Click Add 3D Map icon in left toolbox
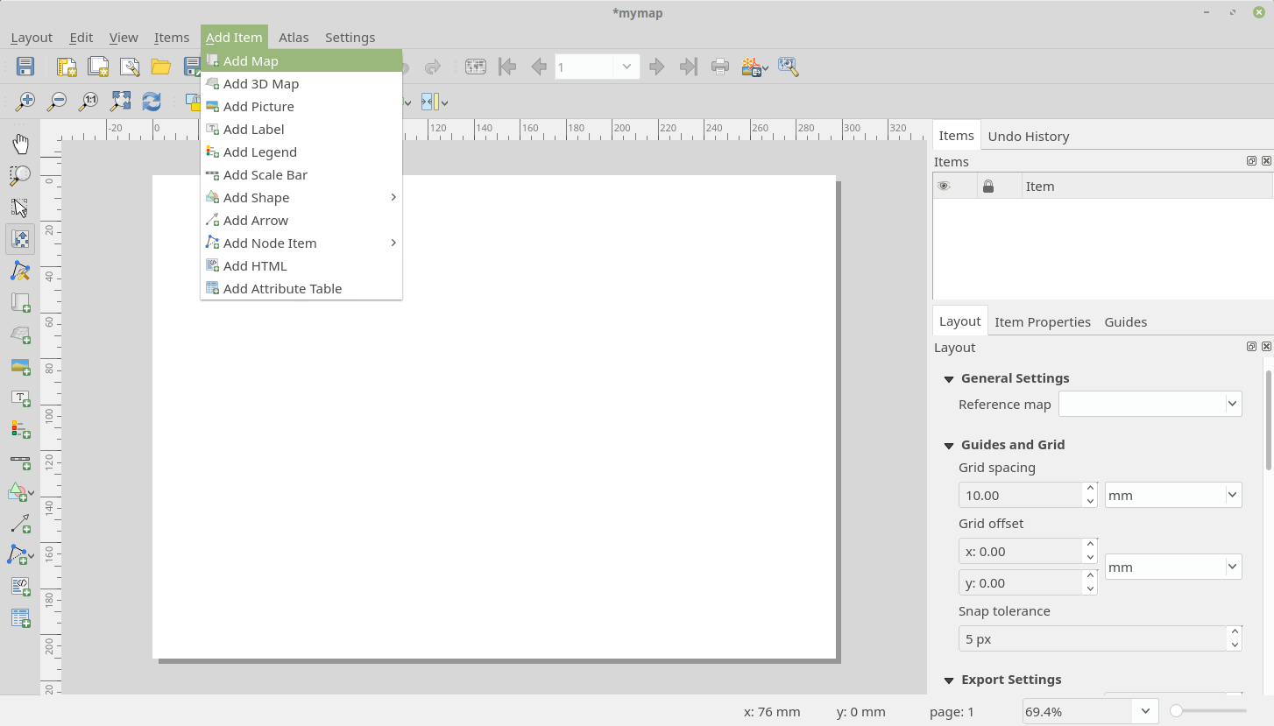This screenshot has height=726, width=1274. (x=20, y=334)
